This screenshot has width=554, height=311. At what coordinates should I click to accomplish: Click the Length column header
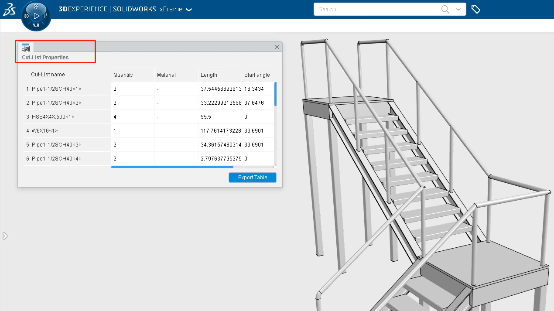209,75
